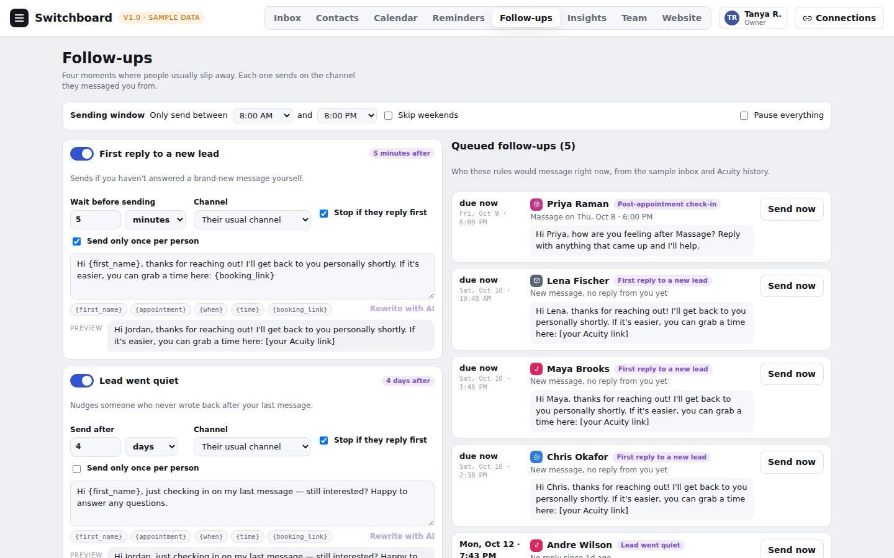Check the Pause everything checkbox

coord(744,115)
